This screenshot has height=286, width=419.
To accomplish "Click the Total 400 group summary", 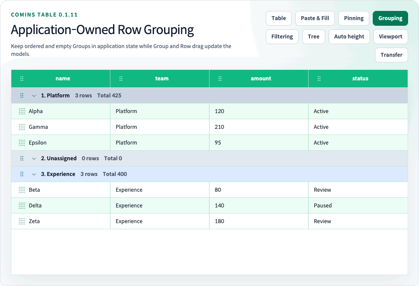I will click(x=115, y=174).
